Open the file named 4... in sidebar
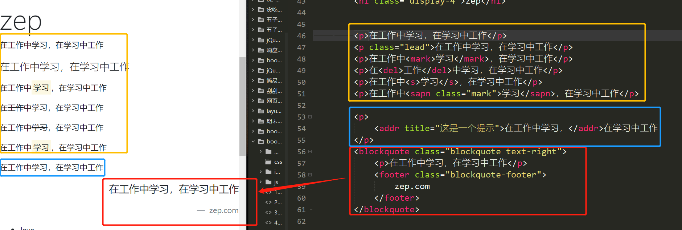 pos(278,223)
